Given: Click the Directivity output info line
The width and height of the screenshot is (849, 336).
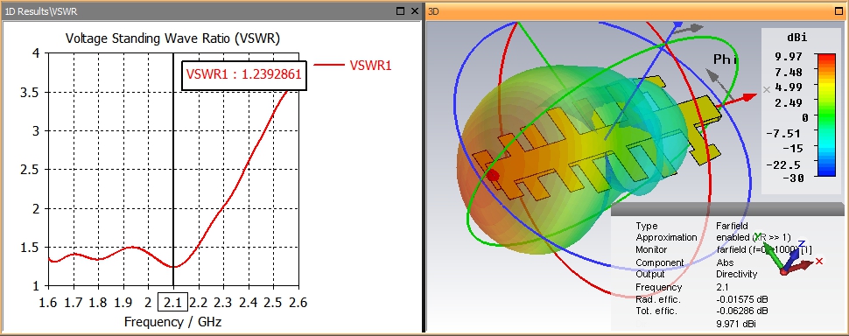Looking at the screenshot, I should pos(704,275).
